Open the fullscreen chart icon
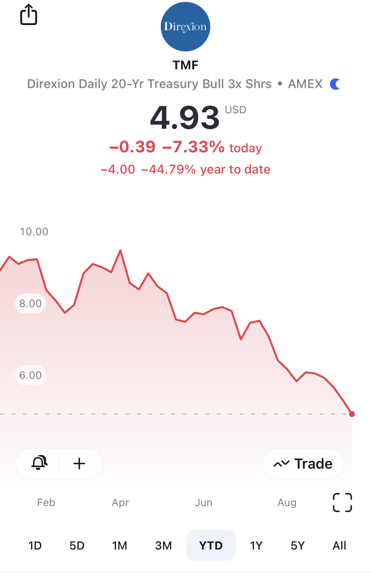371x579 pixels. coord(342,503)
